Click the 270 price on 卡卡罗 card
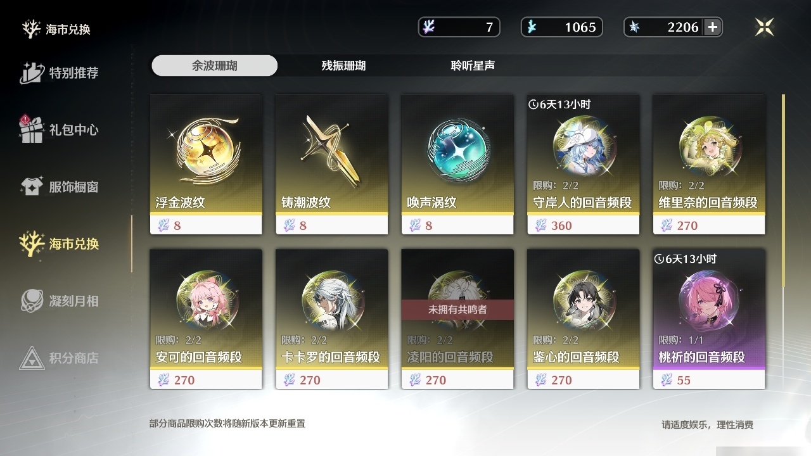The width and height of the screenshot is (811, 456). [310, 380]
